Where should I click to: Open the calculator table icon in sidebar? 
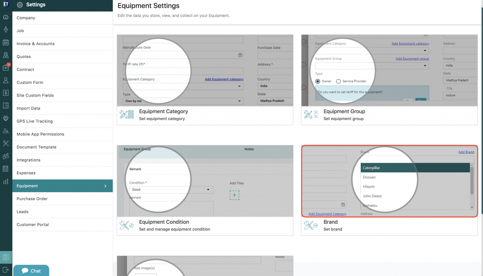tap(6, 169)
